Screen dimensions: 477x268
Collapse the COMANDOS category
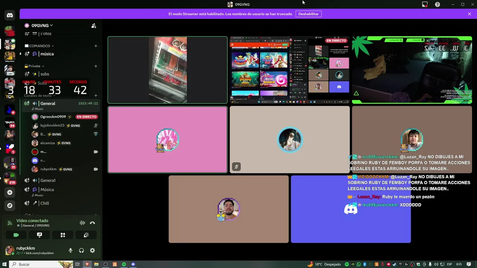pyautogui.click(x=40, y=46)
